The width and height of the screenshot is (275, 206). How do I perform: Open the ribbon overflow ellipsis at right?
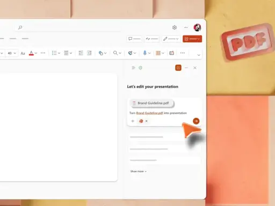coord(182,53)
